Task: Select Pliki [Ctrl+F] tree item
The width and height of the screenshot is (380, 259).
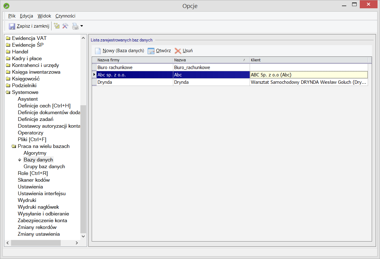Action: coord(32,140)
